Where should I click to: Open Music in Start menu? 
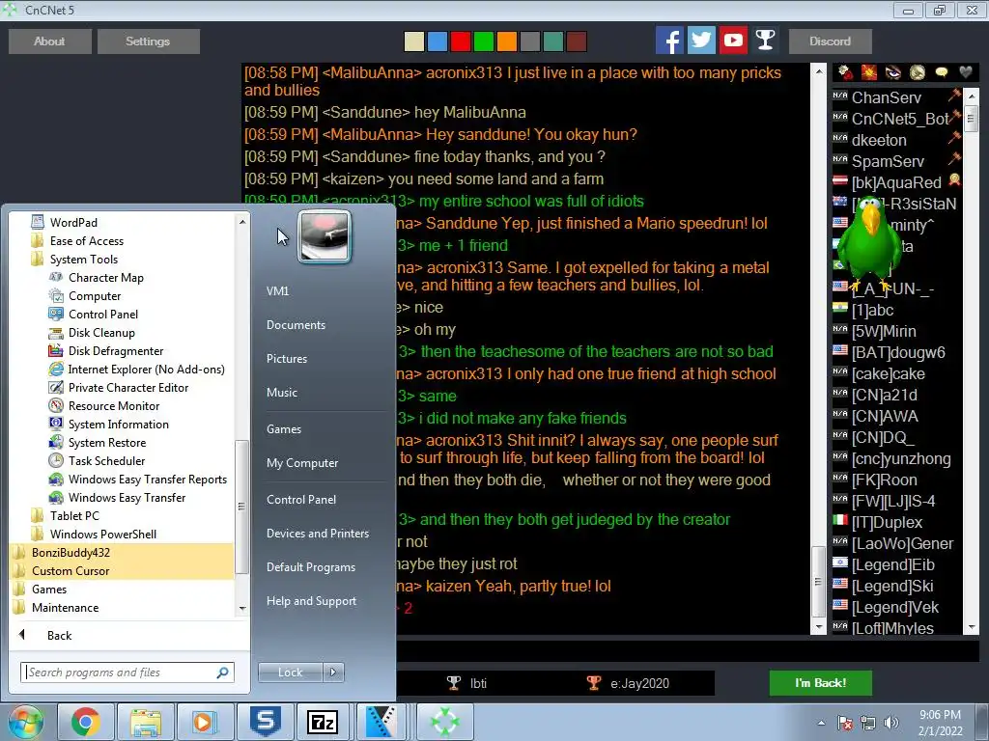coord(282,393)
